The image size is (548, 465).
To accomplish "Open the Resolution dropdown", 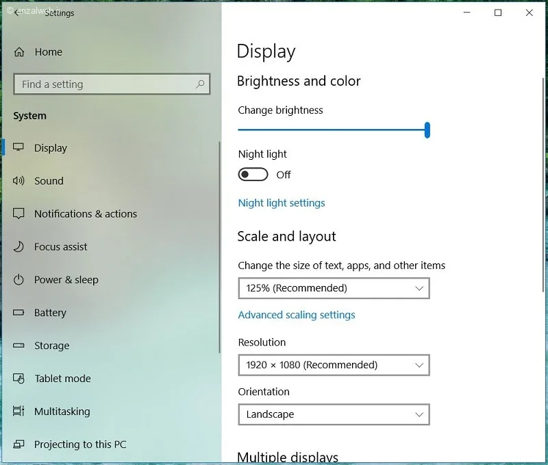I will pyautogui.click(x=334, y=365).
